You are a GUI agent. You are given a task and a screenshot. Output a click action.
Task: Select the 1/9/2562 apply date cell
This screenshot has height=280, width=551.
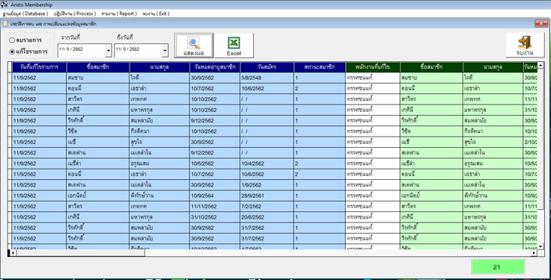pyautogui.click(x=267, y=185)
